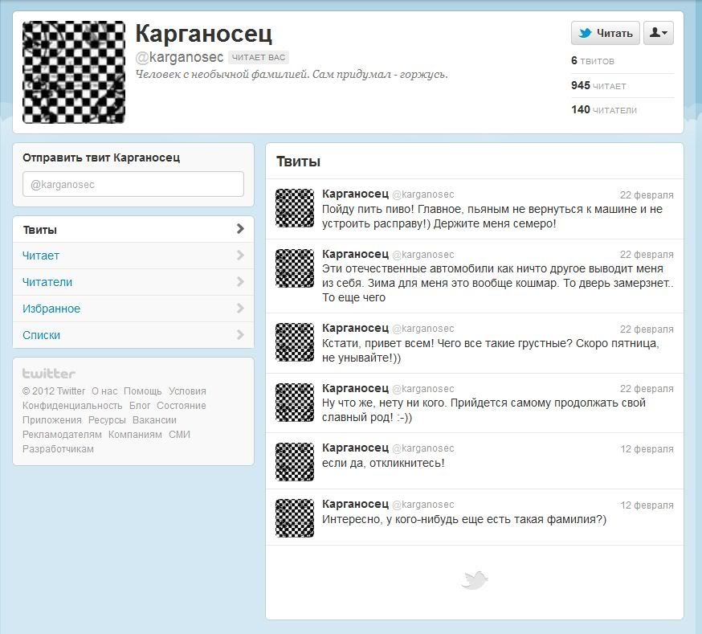Open the Твиты sidebar tab

click(x=133, y=229)
